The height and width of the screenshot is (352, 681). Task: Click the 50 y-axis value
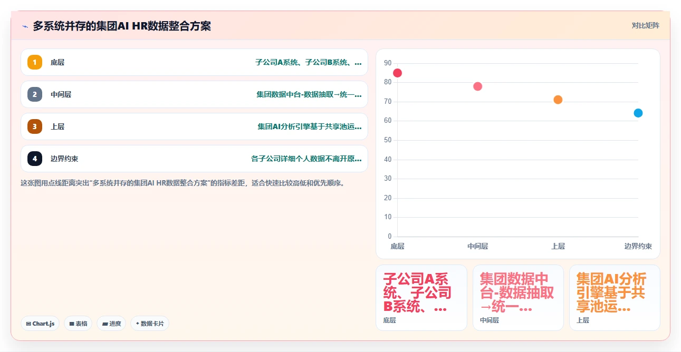(388, 140)
